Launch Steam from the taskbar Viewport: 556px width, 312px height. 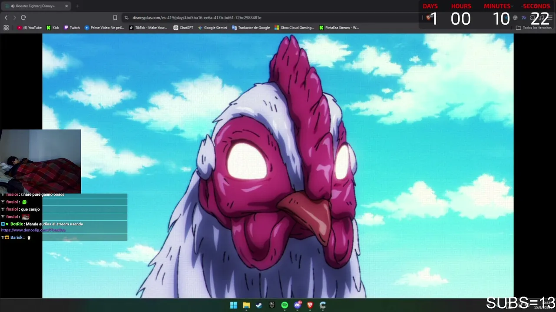coord(259,305)
